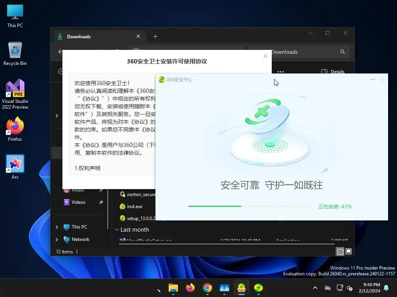The width and height of the screenshot is (397, 297).
Task: Close the 360 license agreement dialog
Action: click(265, 56)
